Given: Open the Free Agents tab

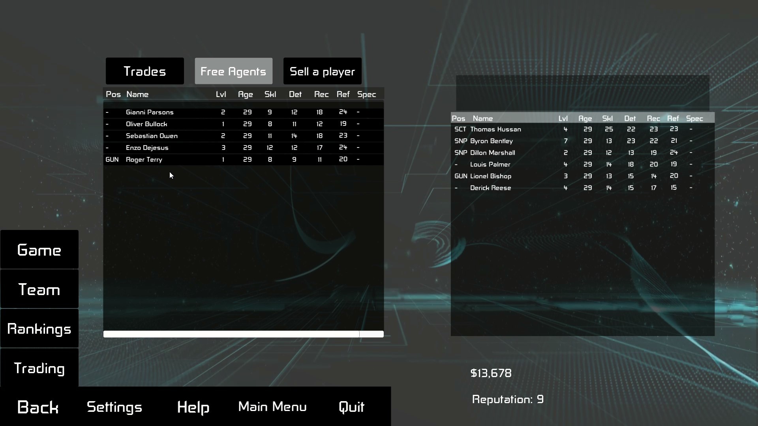Looking at the screenshot, I should (x=233, y=71).
